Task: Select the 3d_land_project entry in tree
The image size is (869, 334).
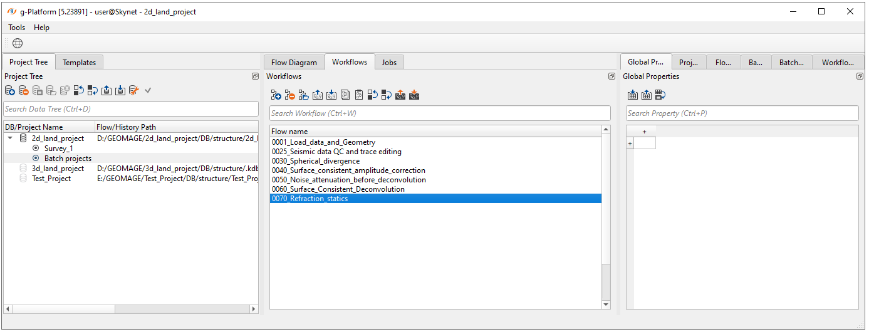Action: [58, 169]
